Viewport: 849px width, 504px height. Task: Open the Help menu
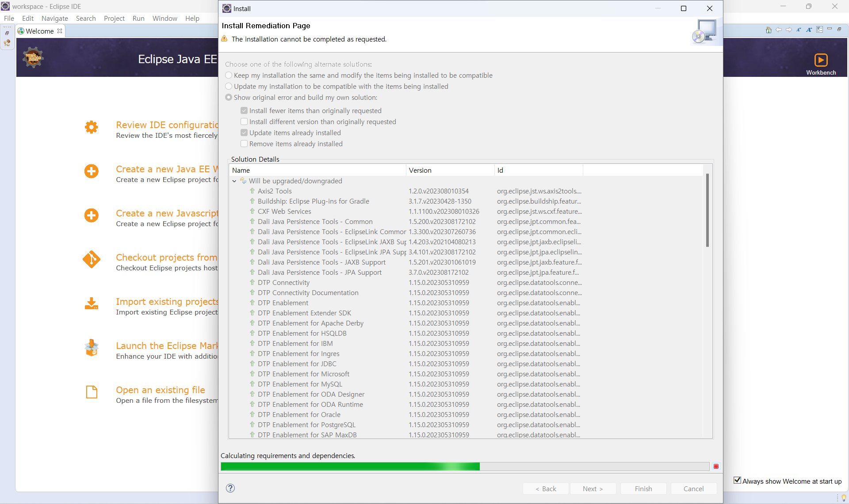click(192, 18)
